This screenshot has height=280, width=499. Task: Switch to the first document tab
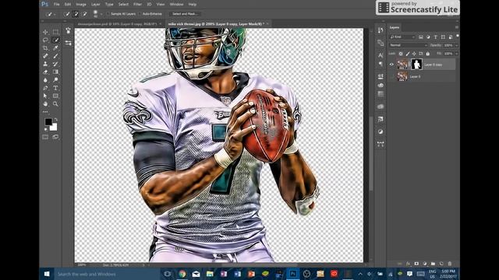coord(118,24)
